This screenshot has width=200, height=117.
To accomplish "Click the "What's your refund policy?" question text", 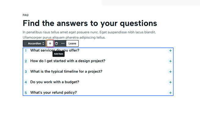I will pyautogui.click(x=53, y=93).
